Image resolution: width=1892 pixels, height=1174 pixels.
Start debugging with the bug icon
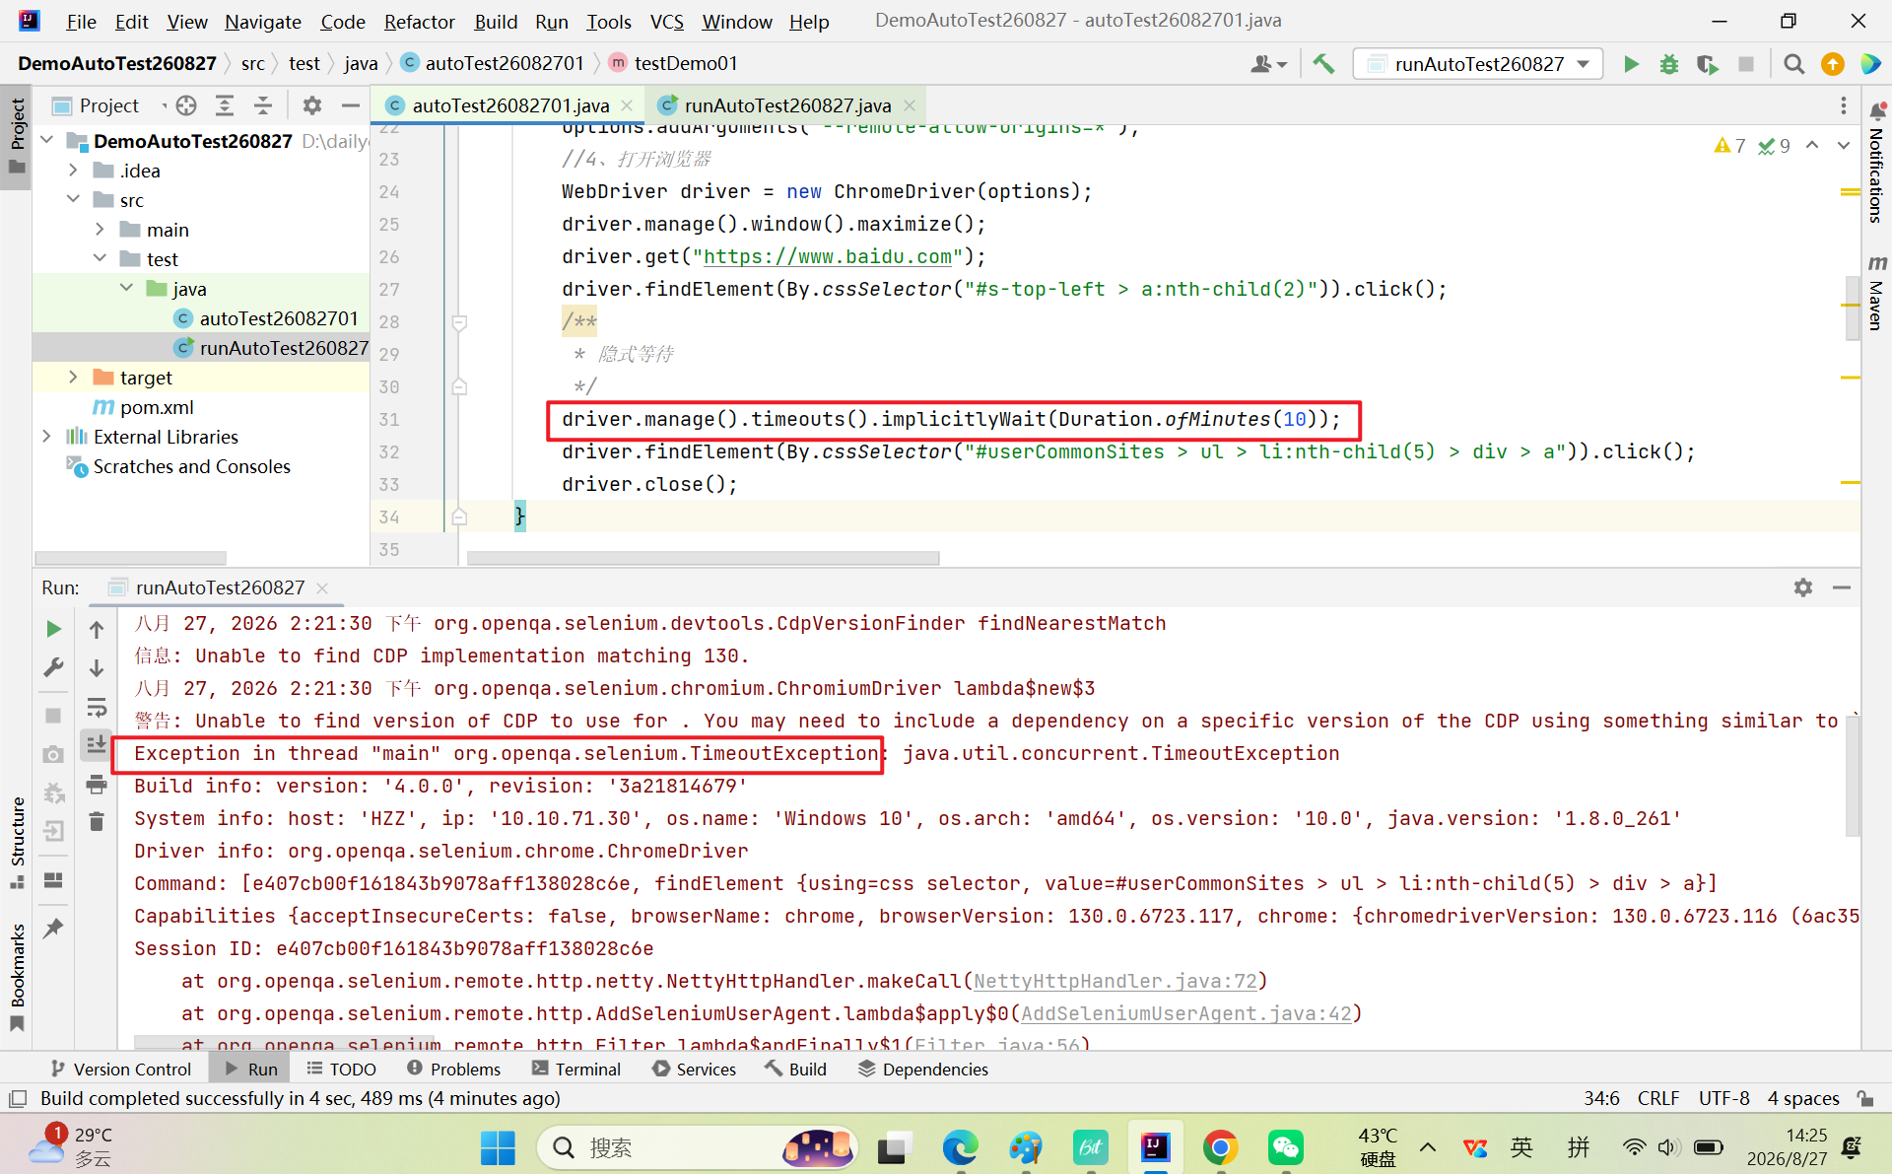coord(1668,64)
